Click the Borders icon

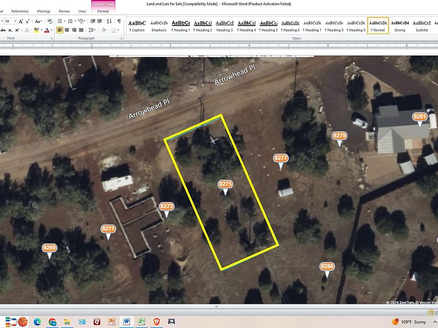click(x=113, y=30)
